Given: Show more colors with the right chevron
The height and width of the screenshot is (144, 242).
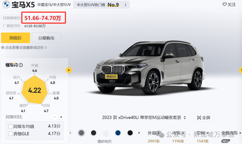Looking at the screenshot, I should pyautogui.click(x=139, y=133).
